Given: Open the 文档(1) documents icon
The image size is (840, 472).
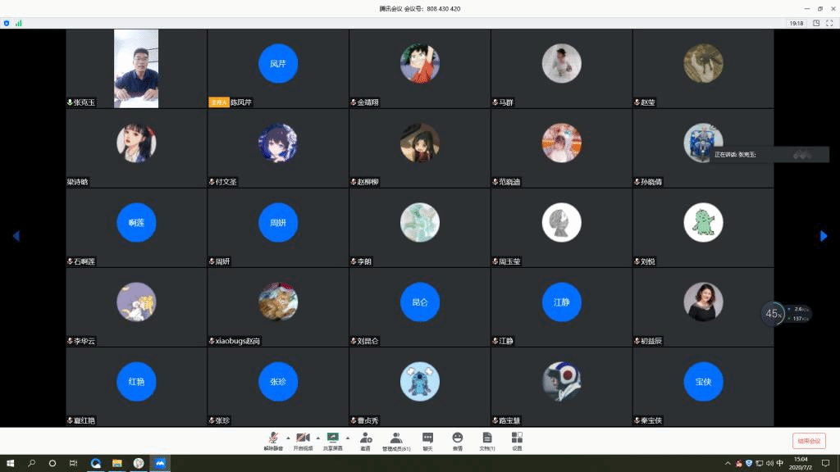Looking at the screenshot, I should (486, 441).
